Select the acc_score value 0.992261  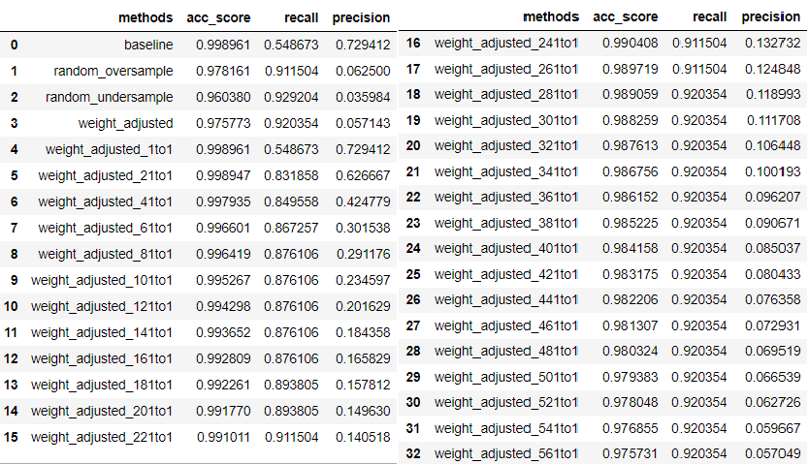click(223, 386)
